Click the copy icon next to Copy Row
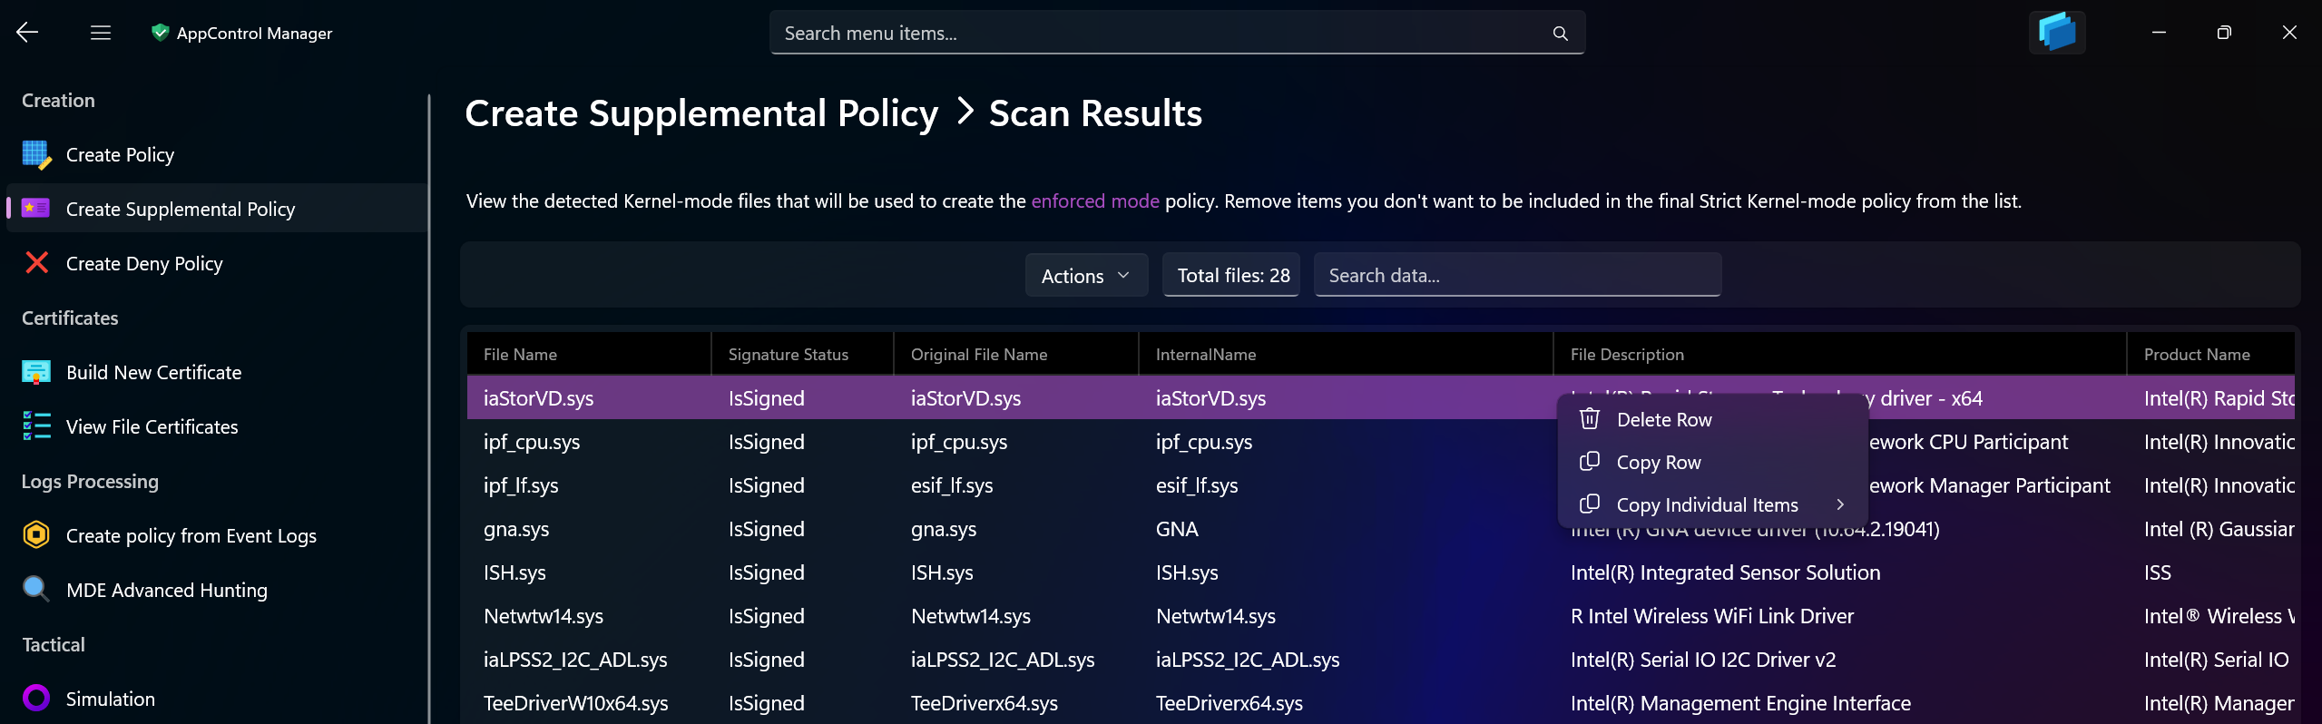The width and height of the screenshot is (2322, 724). click(1590, 462)
